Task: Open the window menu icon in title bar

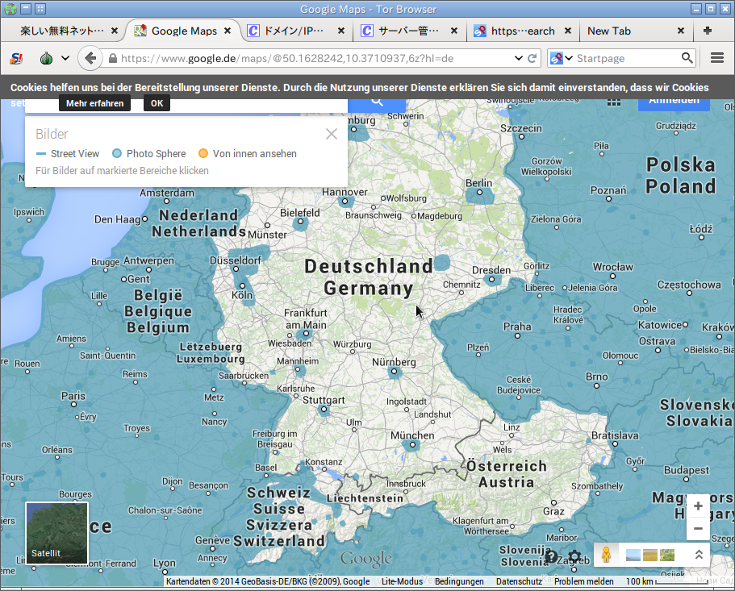Action: [x=27, y=8]
